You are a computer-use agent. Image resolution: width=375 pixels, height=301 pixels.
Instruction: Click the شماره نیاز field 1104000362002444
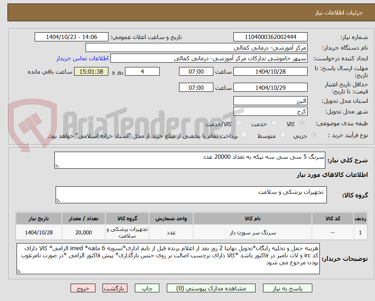pyautogui.click(x=270, y=37)
